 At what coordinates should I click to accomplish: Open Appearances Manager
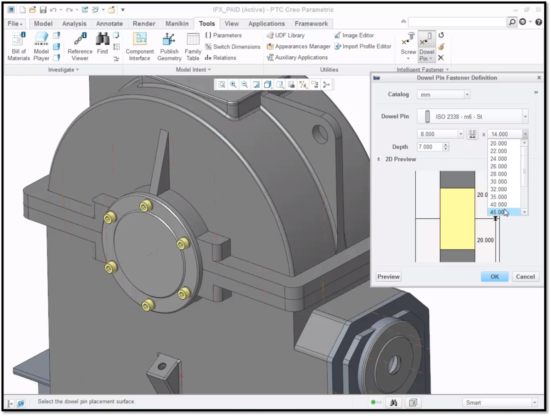click(x=298, y=46)
